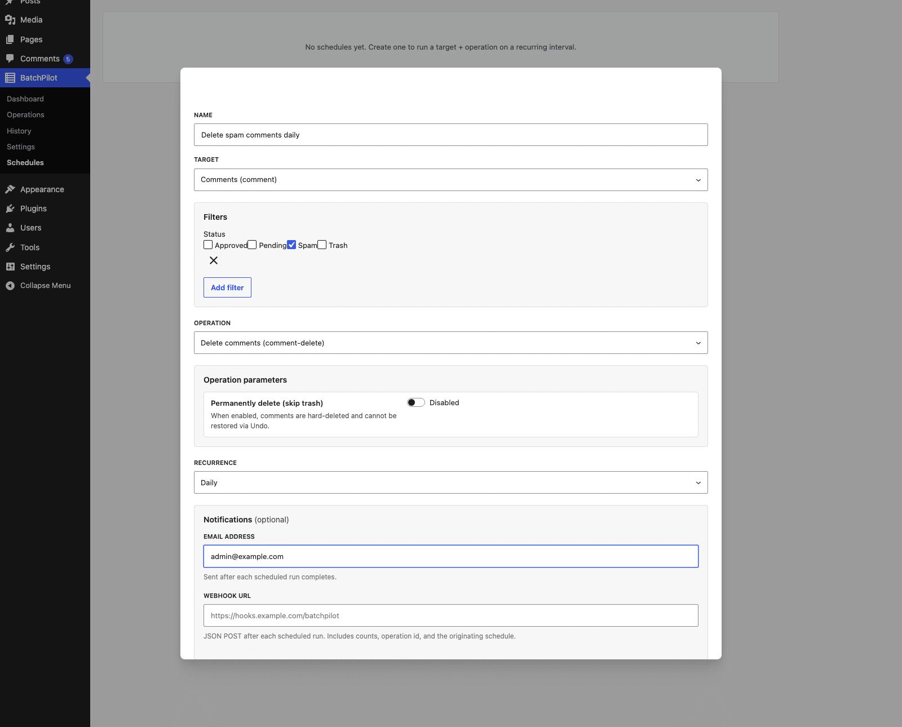Click the Plugins plug icon
The image size is (902, 727).
(10, 209)
